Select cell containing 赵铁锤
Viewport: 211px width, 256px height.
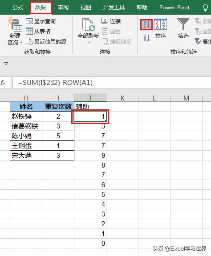[26, 116]
